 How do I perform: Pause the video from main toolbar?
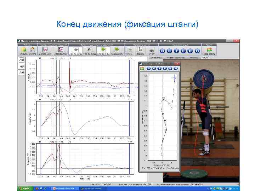click(x=183, y=51)
